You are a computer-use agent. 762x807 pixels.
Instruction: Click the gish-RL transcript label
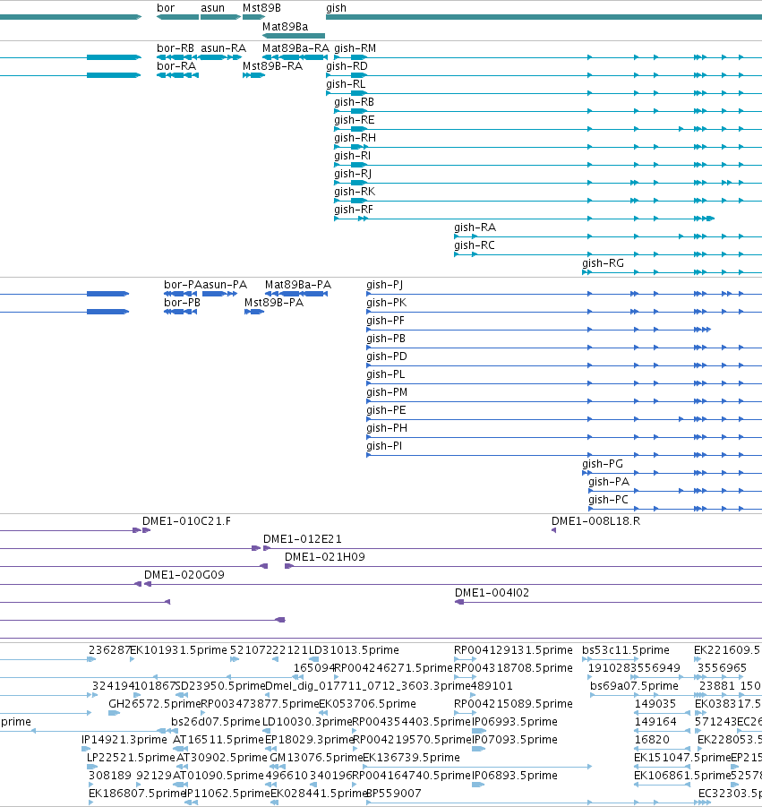[346, 84]
